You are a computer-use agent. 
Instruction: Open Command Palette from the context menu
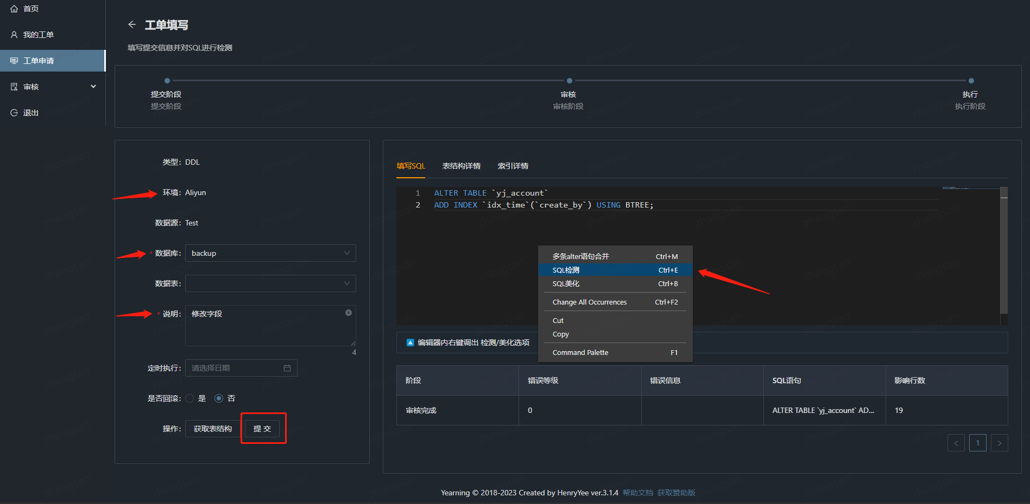615,352
